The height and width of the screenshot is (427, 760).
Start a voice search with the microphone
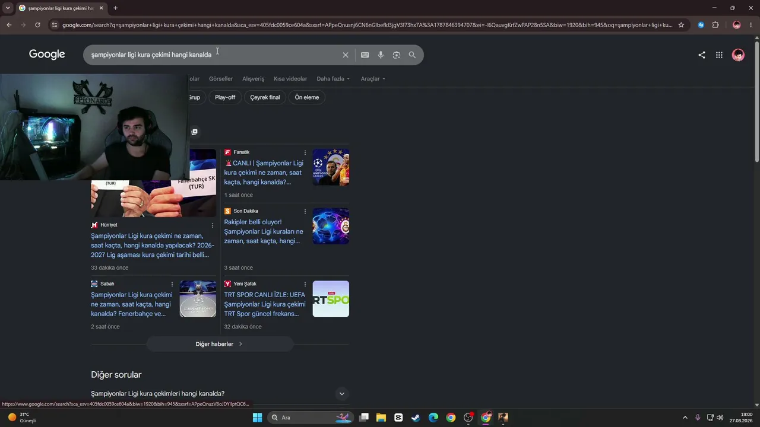[x=381, y=55]
